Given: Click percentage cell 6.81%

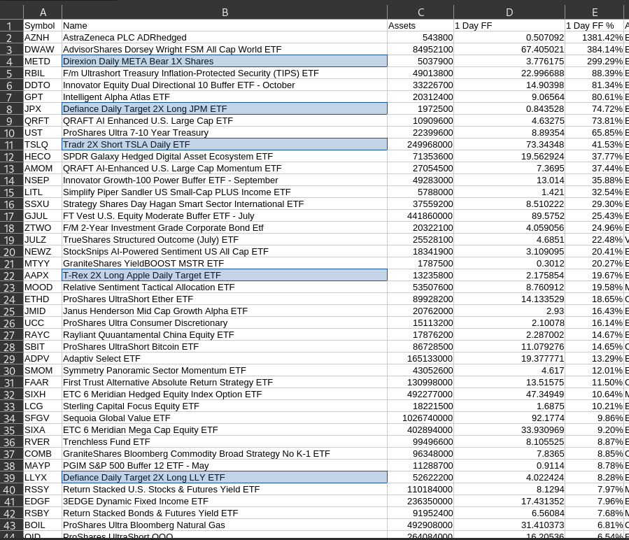Looking at the screenshot, I should 595,525.
